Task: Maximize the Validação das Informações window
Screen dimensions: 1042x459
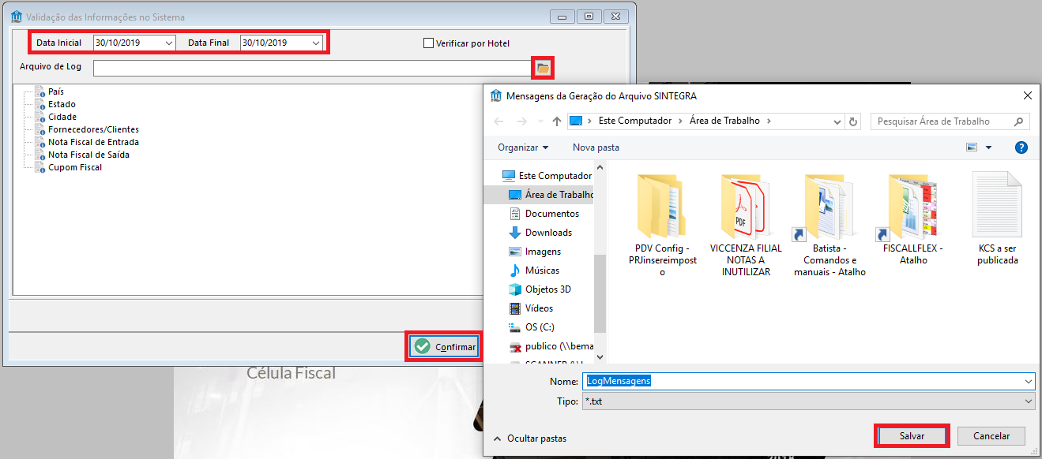Action: pyautogui.click(x=589, y=17)
